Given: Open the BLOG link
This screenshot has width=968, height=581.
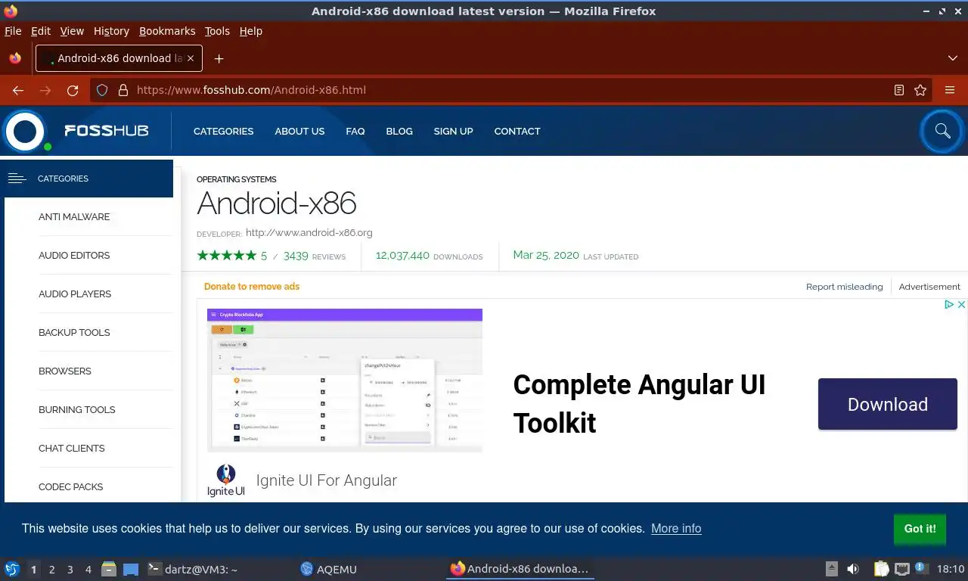Looking at the screenshot, I should (x=399, y=131).
